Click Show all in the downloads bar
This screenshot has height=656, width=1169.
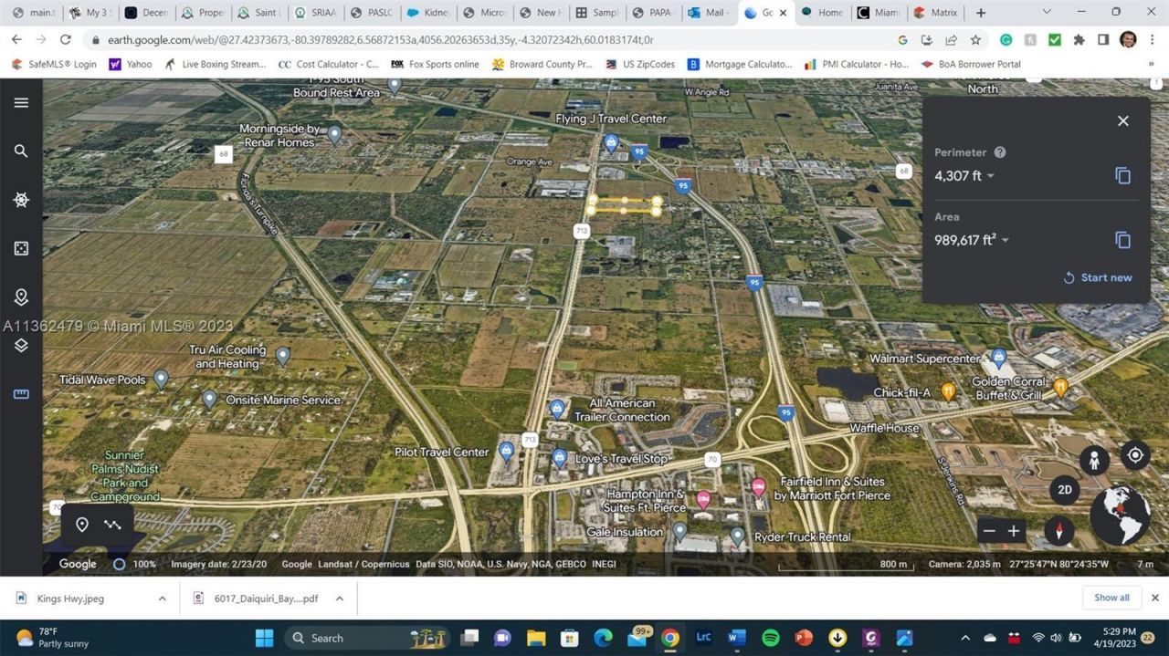[1111, 598]
